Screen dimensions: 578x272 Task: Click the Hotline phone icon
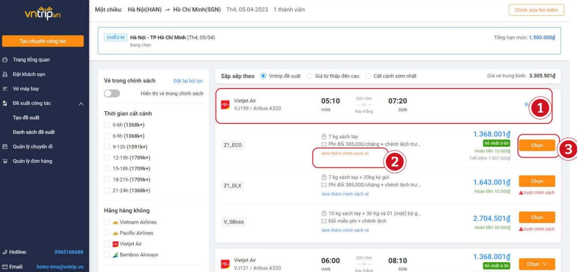(x=5, y=252)
